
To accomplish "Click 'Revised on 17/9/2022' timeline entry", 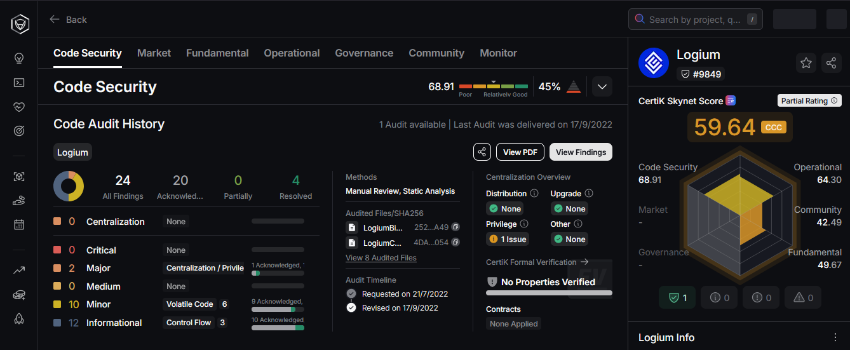I will pos(400,307).
